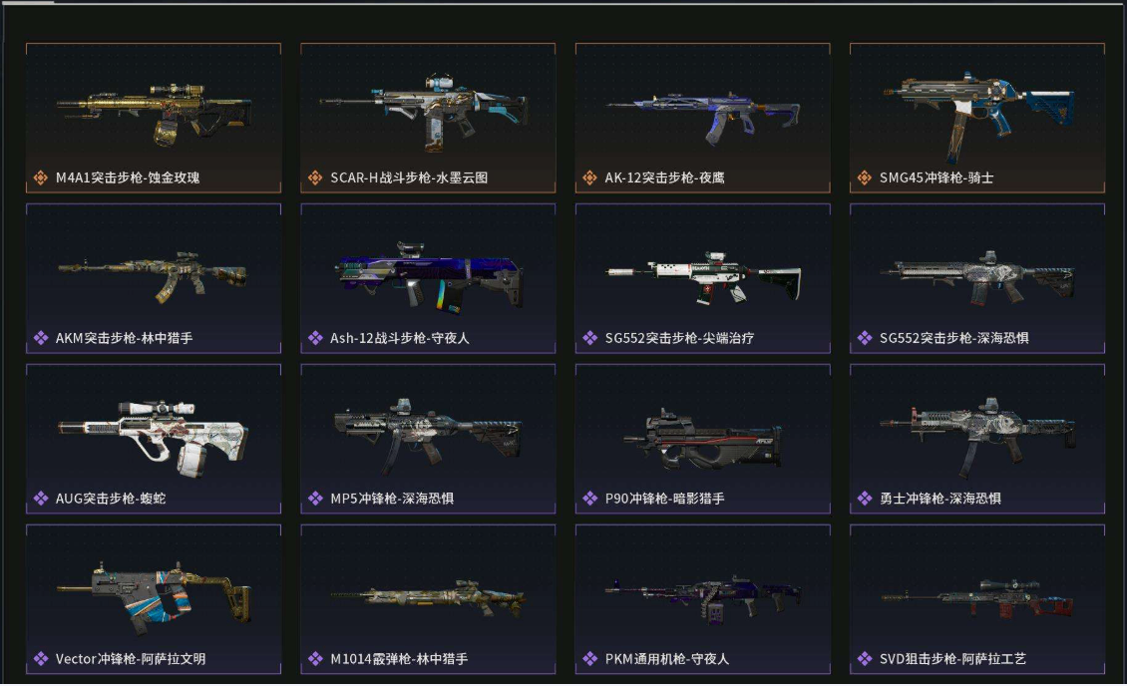Open the Vector冲锋枪-阿萨拉文明 name label
This screenshot has width=1127, height=686.
coord(130,658)
